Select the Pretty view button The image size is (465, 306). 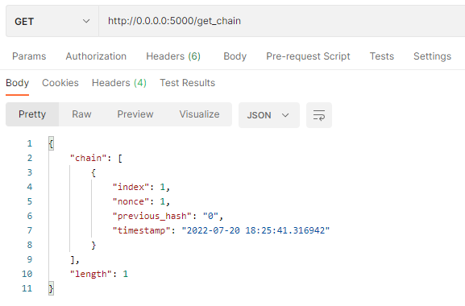(x=32, y=114)
